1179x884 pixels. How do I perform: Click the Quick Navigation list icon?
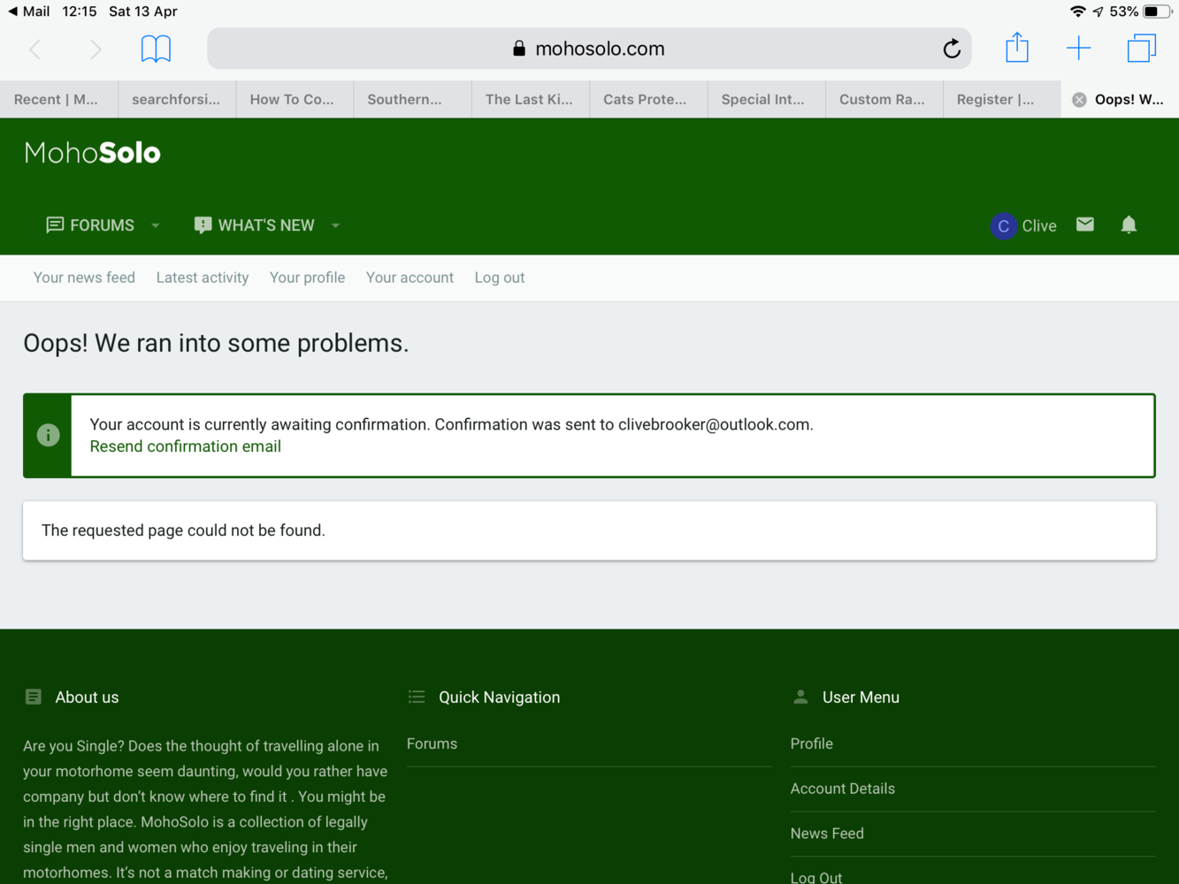(x=417, y=697)
